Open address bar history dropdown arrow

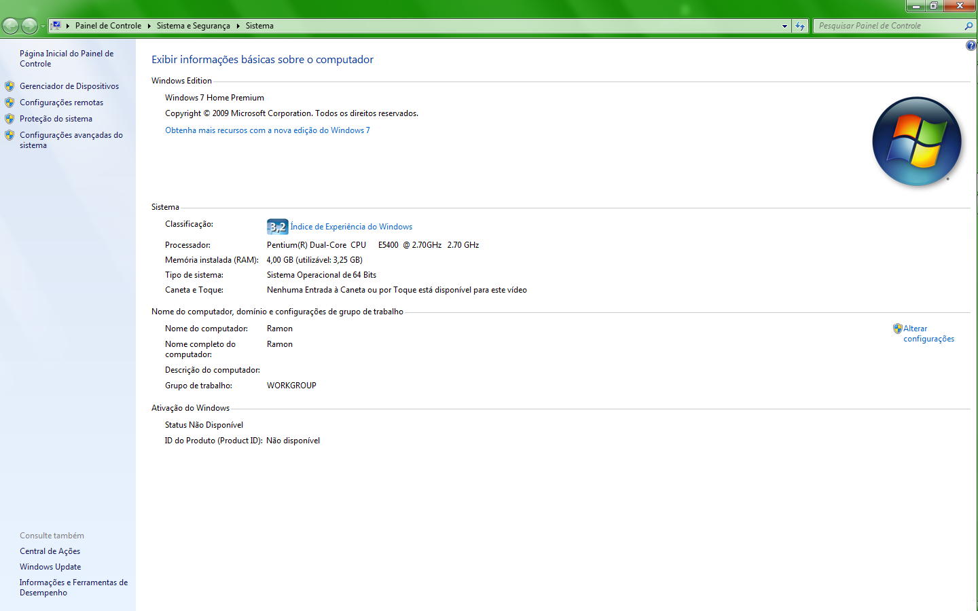pyautogui.click(x=784, y=26)
